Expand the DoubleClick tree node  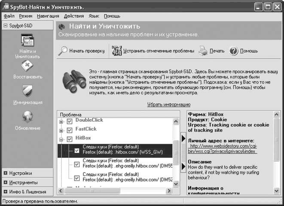tap(61, 122)
